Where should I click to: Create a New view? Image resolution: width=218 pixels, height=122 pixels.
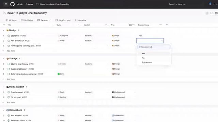[80, 20]
